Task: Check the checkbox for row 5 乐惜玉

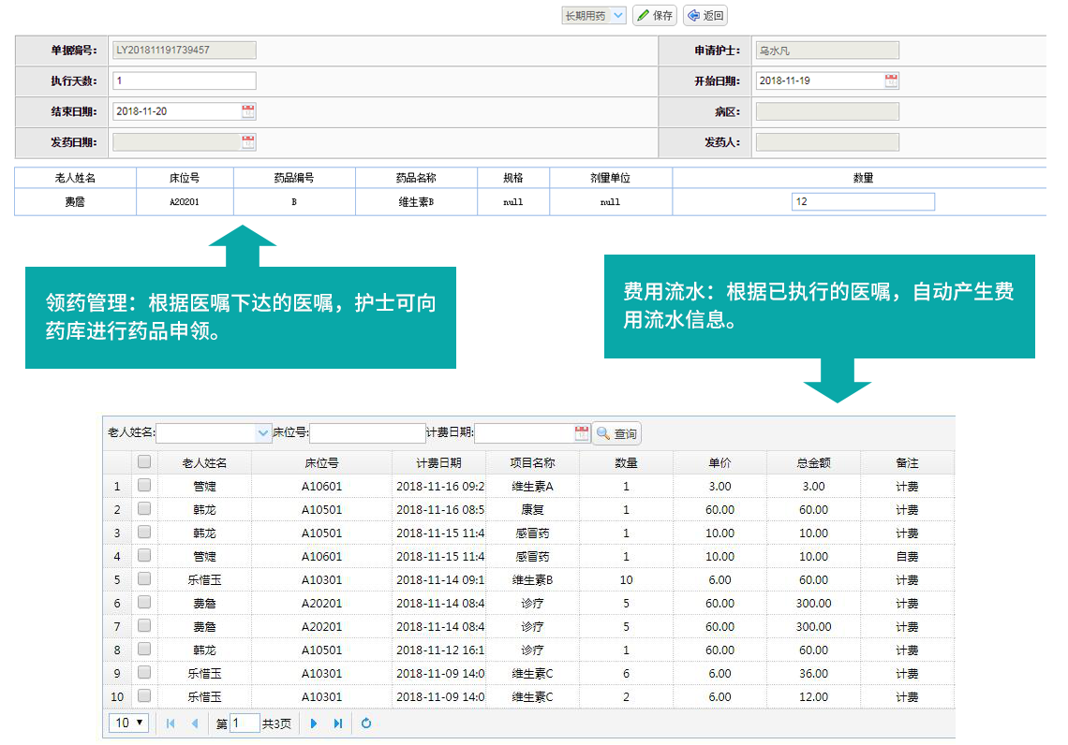Action: [144, 579]
